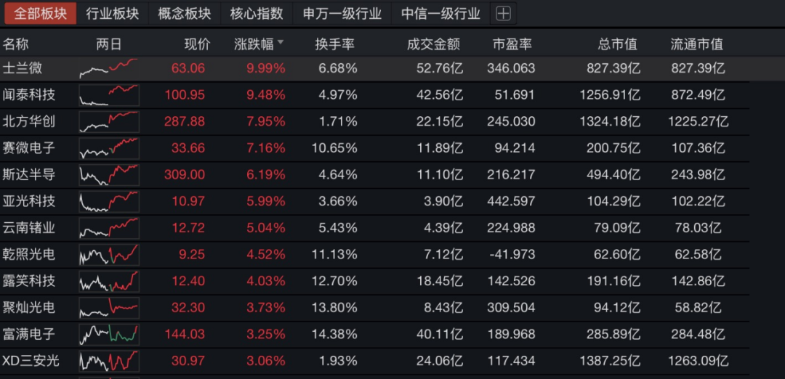The image size is (785, 379).
Task: Open stock 赛微电子 by name
Action: [x=29, y=148]
